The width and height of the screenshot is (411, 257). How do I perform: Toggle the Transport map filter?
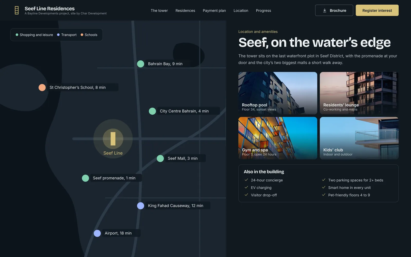point(67,35)
